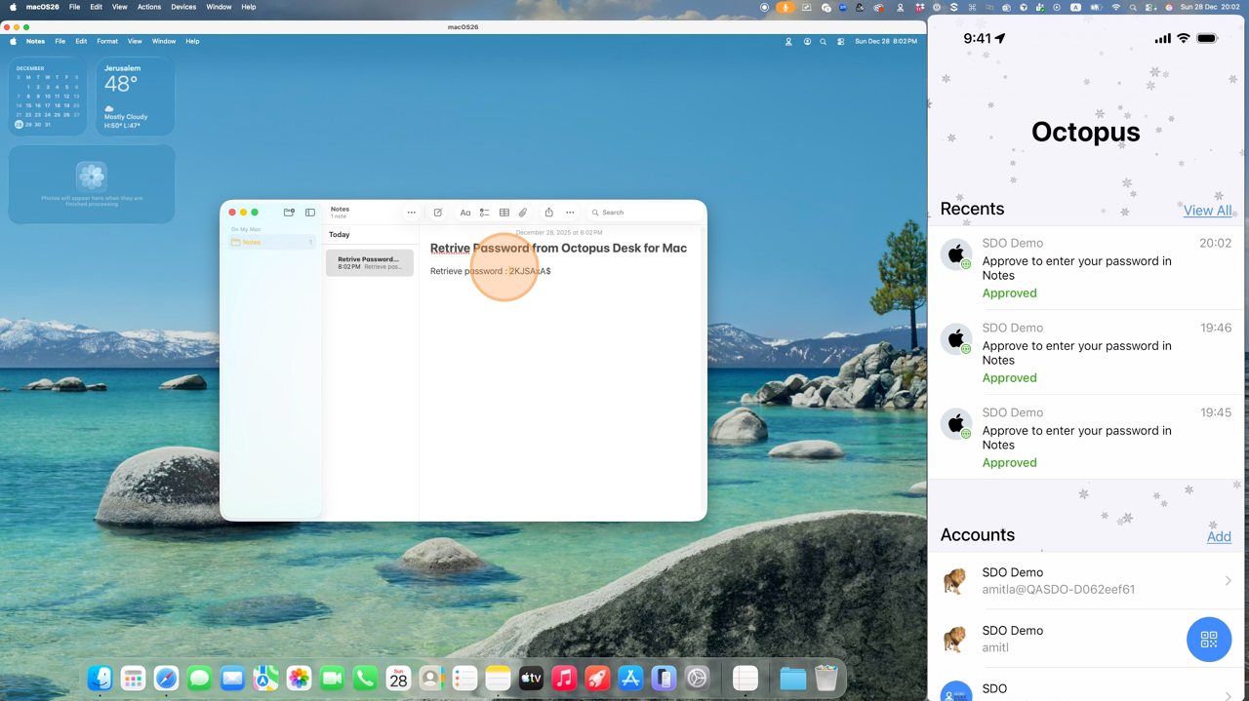Click Spotlight search icon in inner menu bar
The width and height of the screenshot is (1249, 701).
click(x=824, y=42)
